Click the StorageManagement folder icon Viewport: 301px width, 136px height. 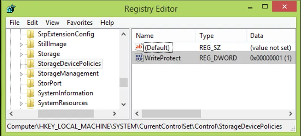tap(30, 74)
